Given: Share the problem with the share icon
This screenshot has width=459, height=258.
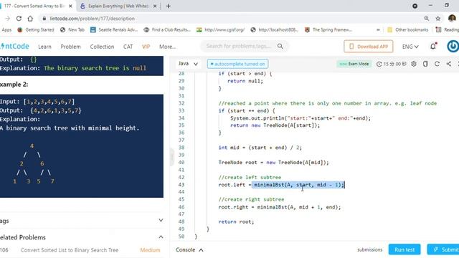Looking at the screenshot, I should [448, 64].
